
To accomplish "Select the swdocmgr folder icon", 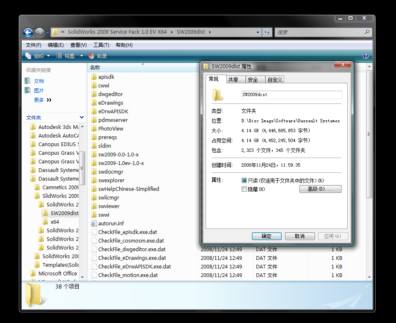I will pos(94,172).
